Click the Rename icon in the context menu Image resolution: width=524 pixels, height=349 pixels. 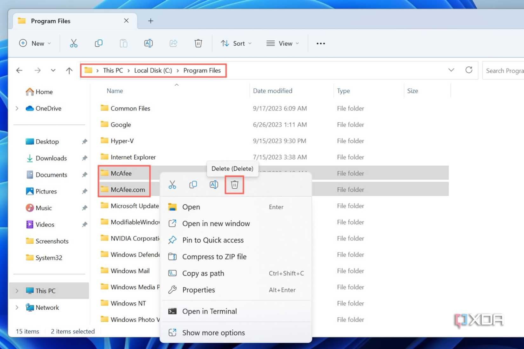pyautogui.click(x=214, y=185)
